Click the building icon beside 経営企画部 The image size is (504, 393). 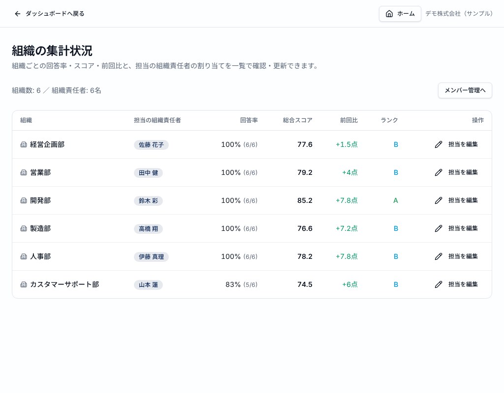point(24,144)
